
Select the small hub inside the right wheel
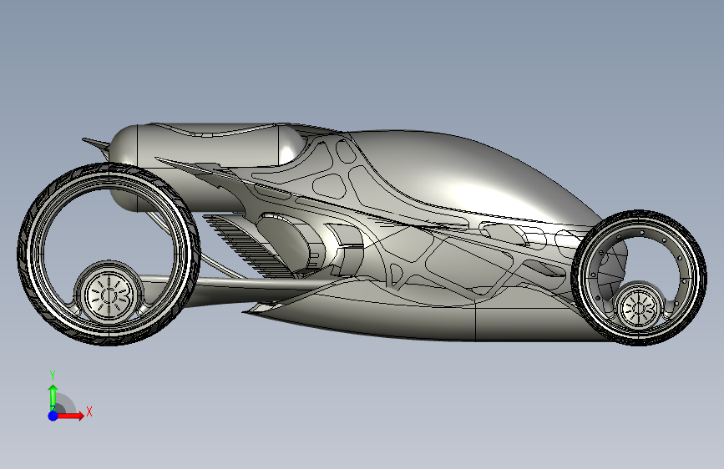tap(640, 307)
